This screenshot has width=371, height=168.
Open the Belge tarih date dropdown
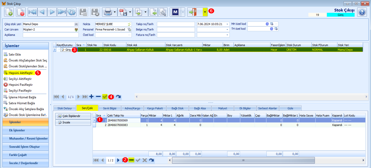227,29
